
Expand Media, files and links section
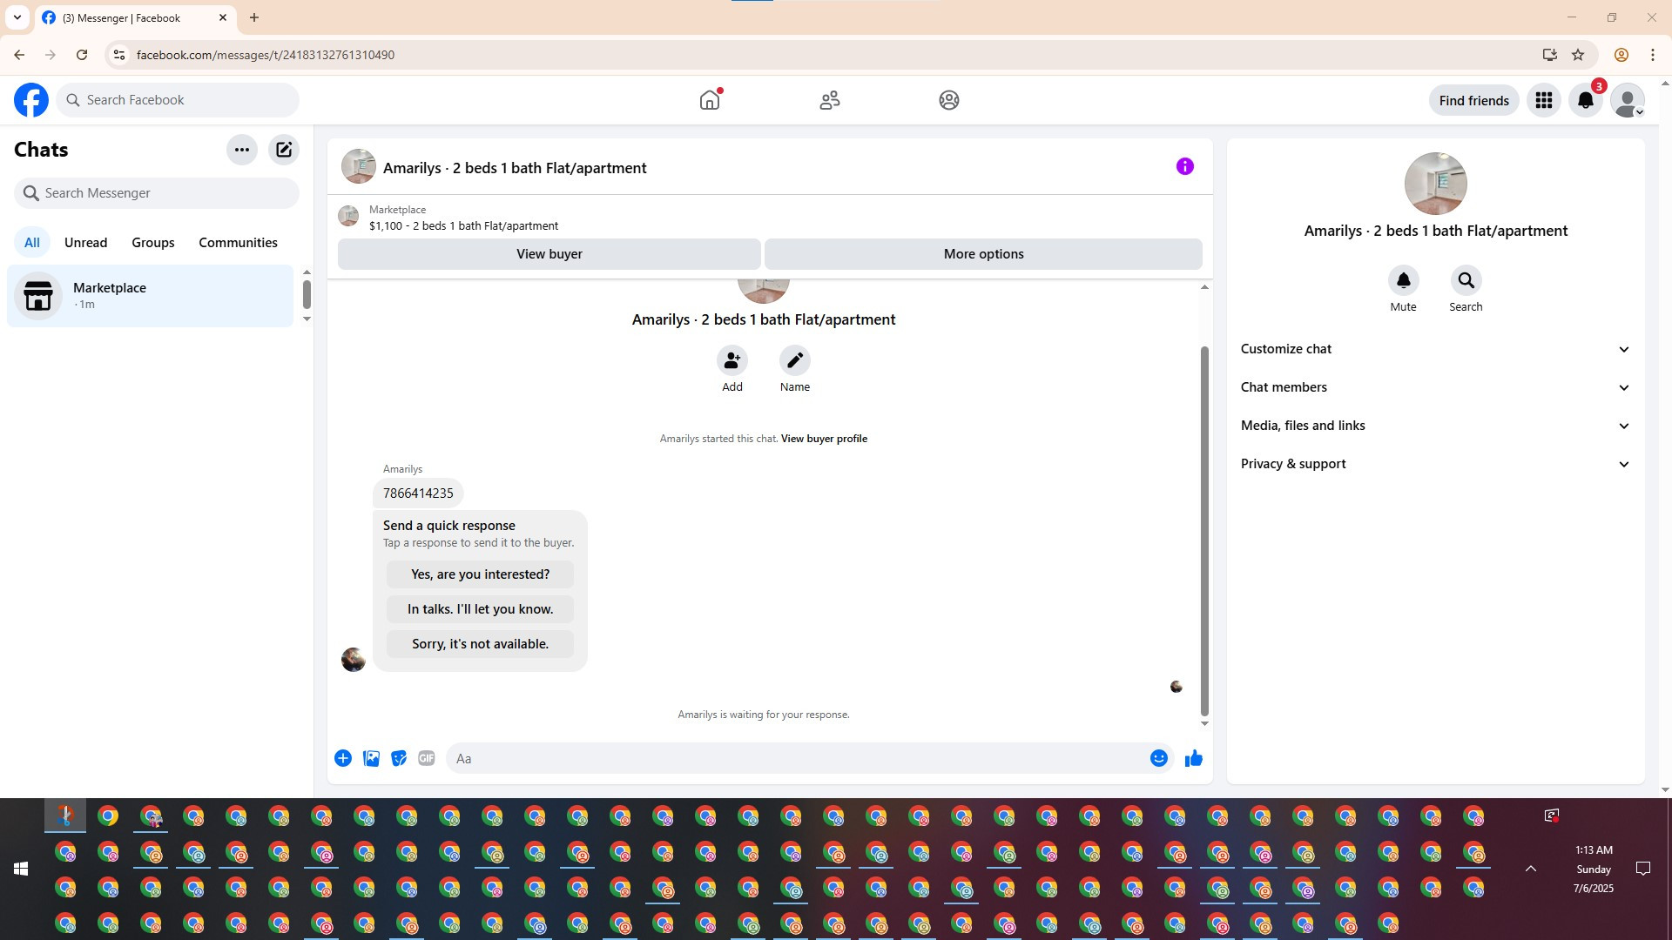[x=1434, y=426]
